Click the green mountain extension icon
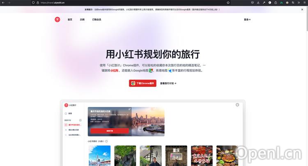This screenshot has height=166, width=308. pos(281,3)
